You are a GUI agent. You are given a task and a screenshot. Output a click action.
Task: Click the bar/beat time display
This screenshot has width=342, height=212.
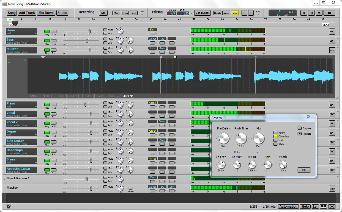282,12
